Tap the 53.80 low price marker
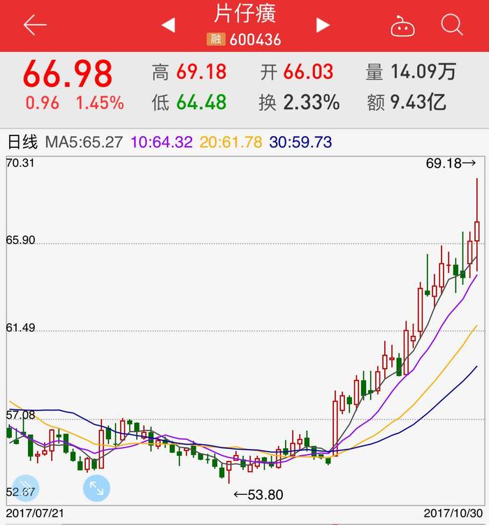This screenshot has height=525, width=489. pyautogui.click(x=258, y=494)
